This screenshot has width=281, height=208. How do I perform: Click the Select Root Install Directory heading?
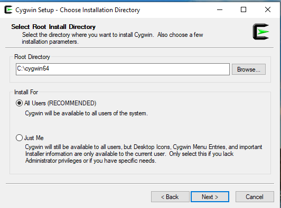53,27
